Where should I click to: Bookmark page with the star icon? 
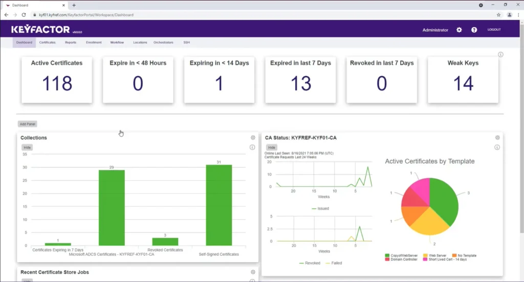498,15
